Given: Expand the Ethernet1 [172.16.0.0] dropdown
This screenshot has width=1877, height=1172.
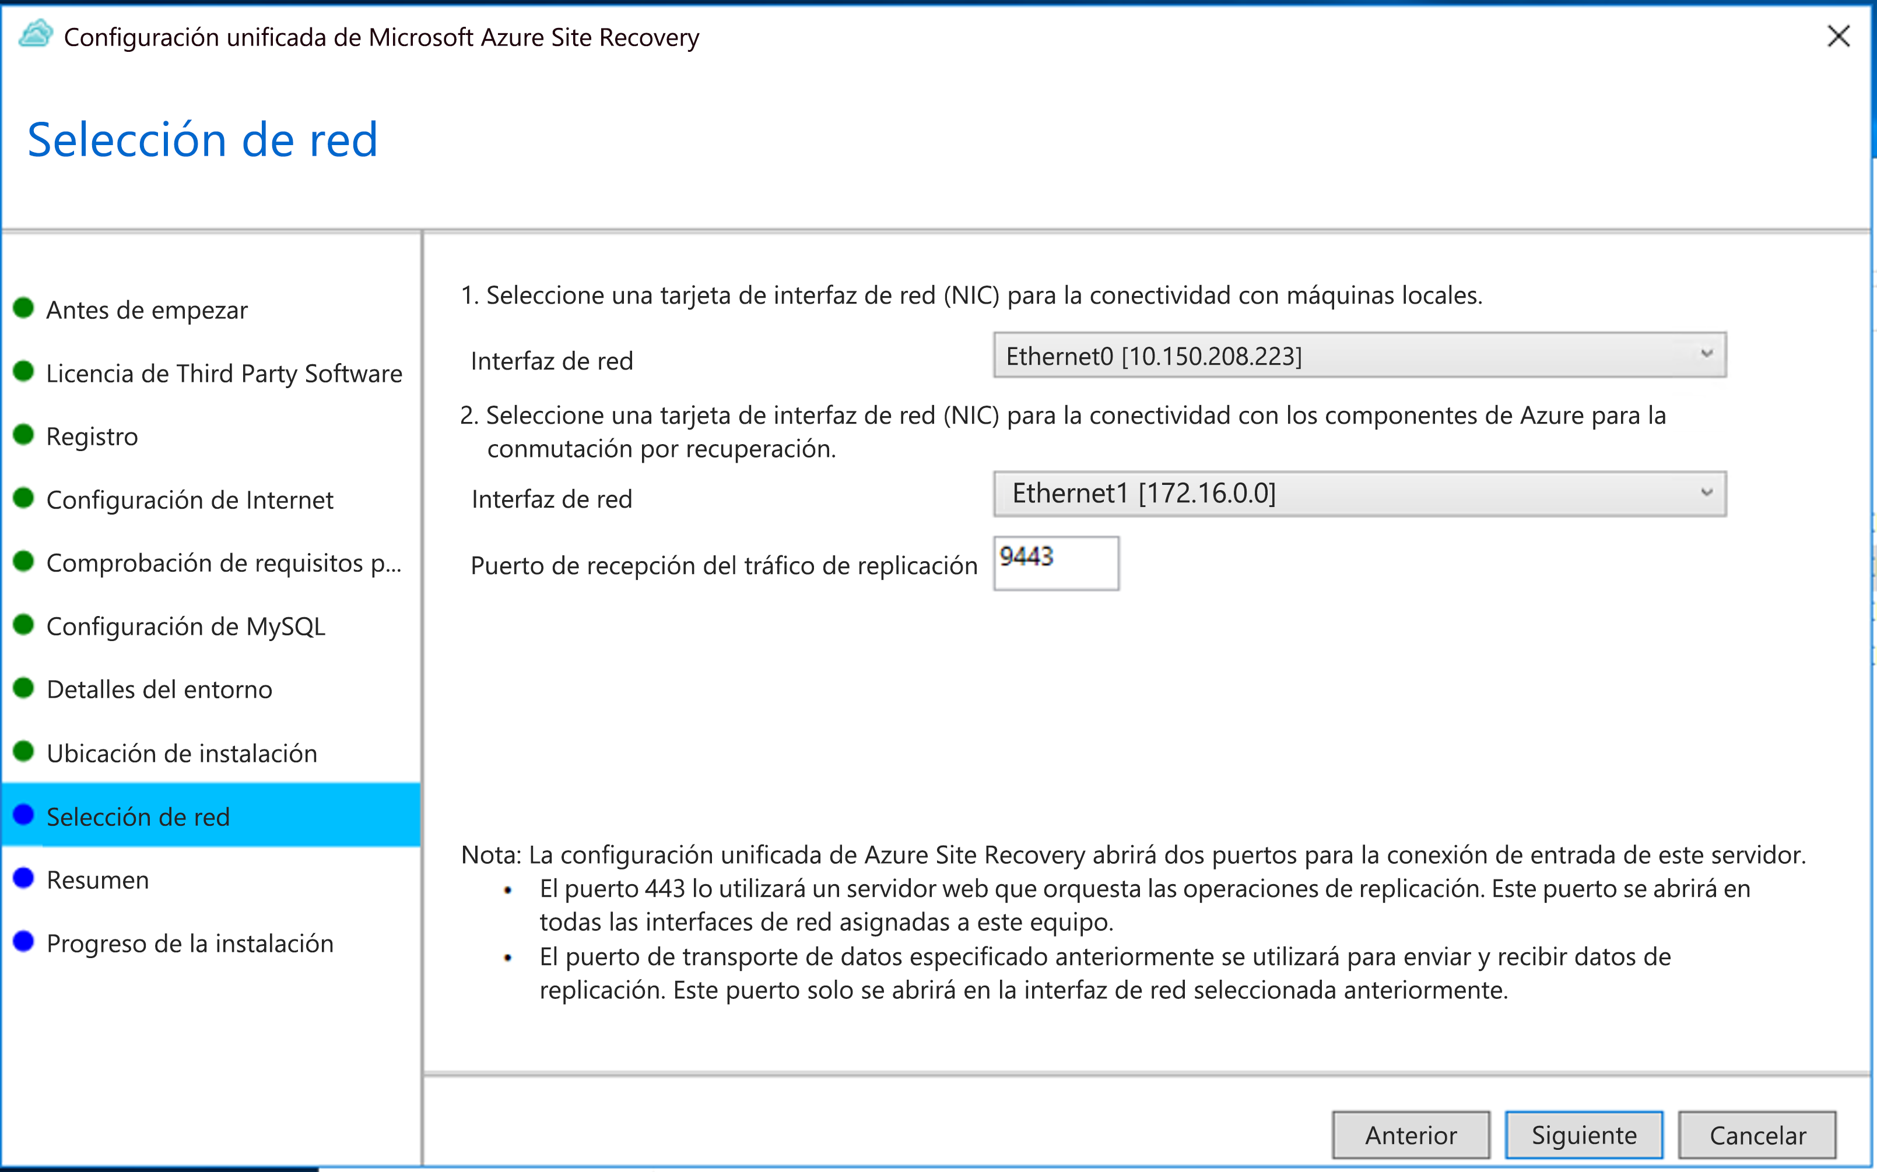Looking at the screenshot, I should click(1360, 494).
